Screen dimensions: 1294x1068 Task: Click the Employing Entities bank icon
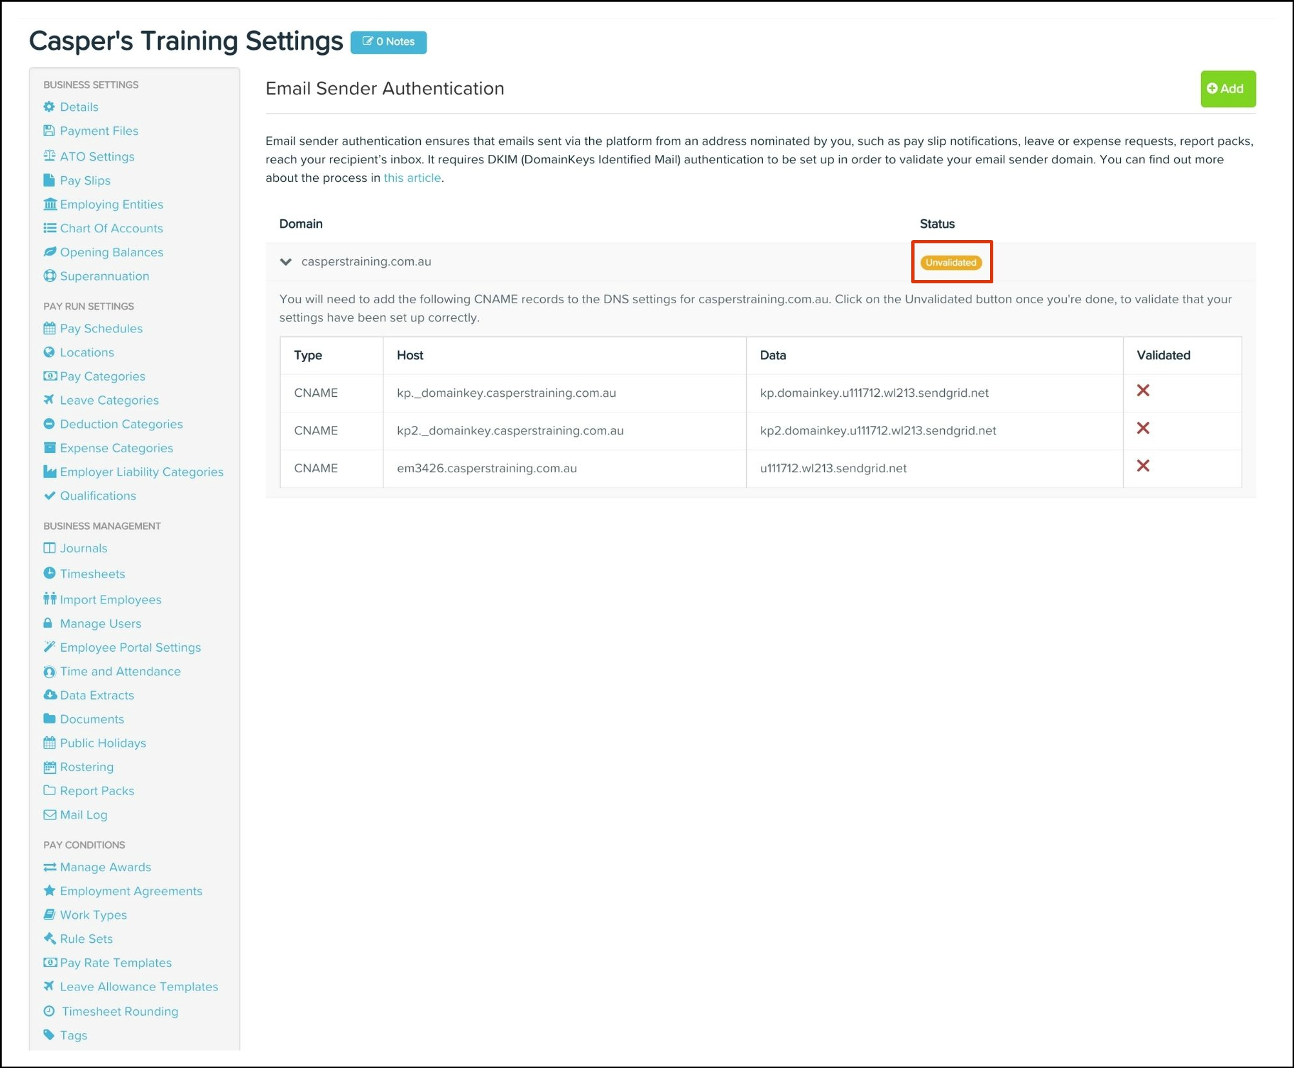tap(49, 205)
